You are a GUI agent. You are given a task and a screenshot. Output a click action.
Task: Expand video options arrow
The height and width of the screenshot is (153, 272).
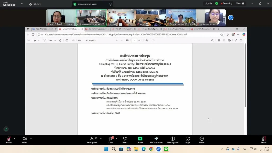(31, 138)
